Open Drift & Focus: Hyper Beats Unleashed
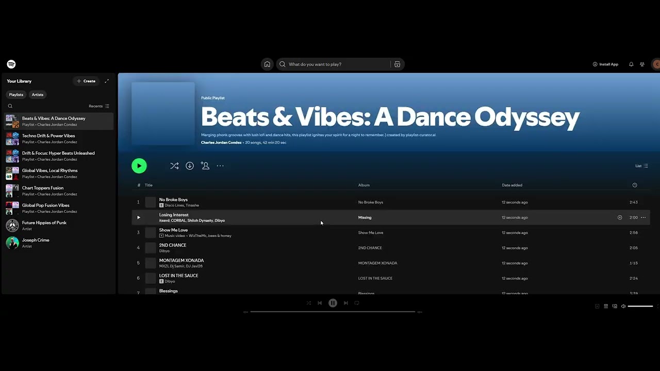This screenshot has height=371, width=660. tap(58, 156)
